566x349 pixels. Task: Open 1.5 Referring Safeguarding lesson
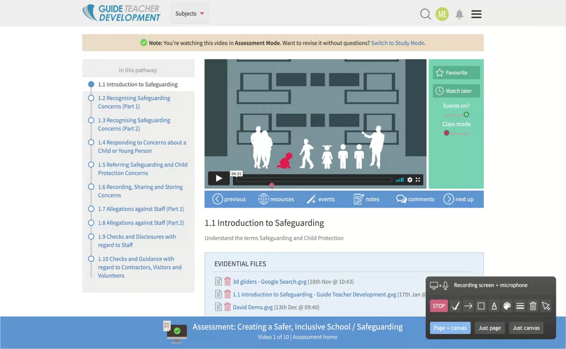[143, 169]
